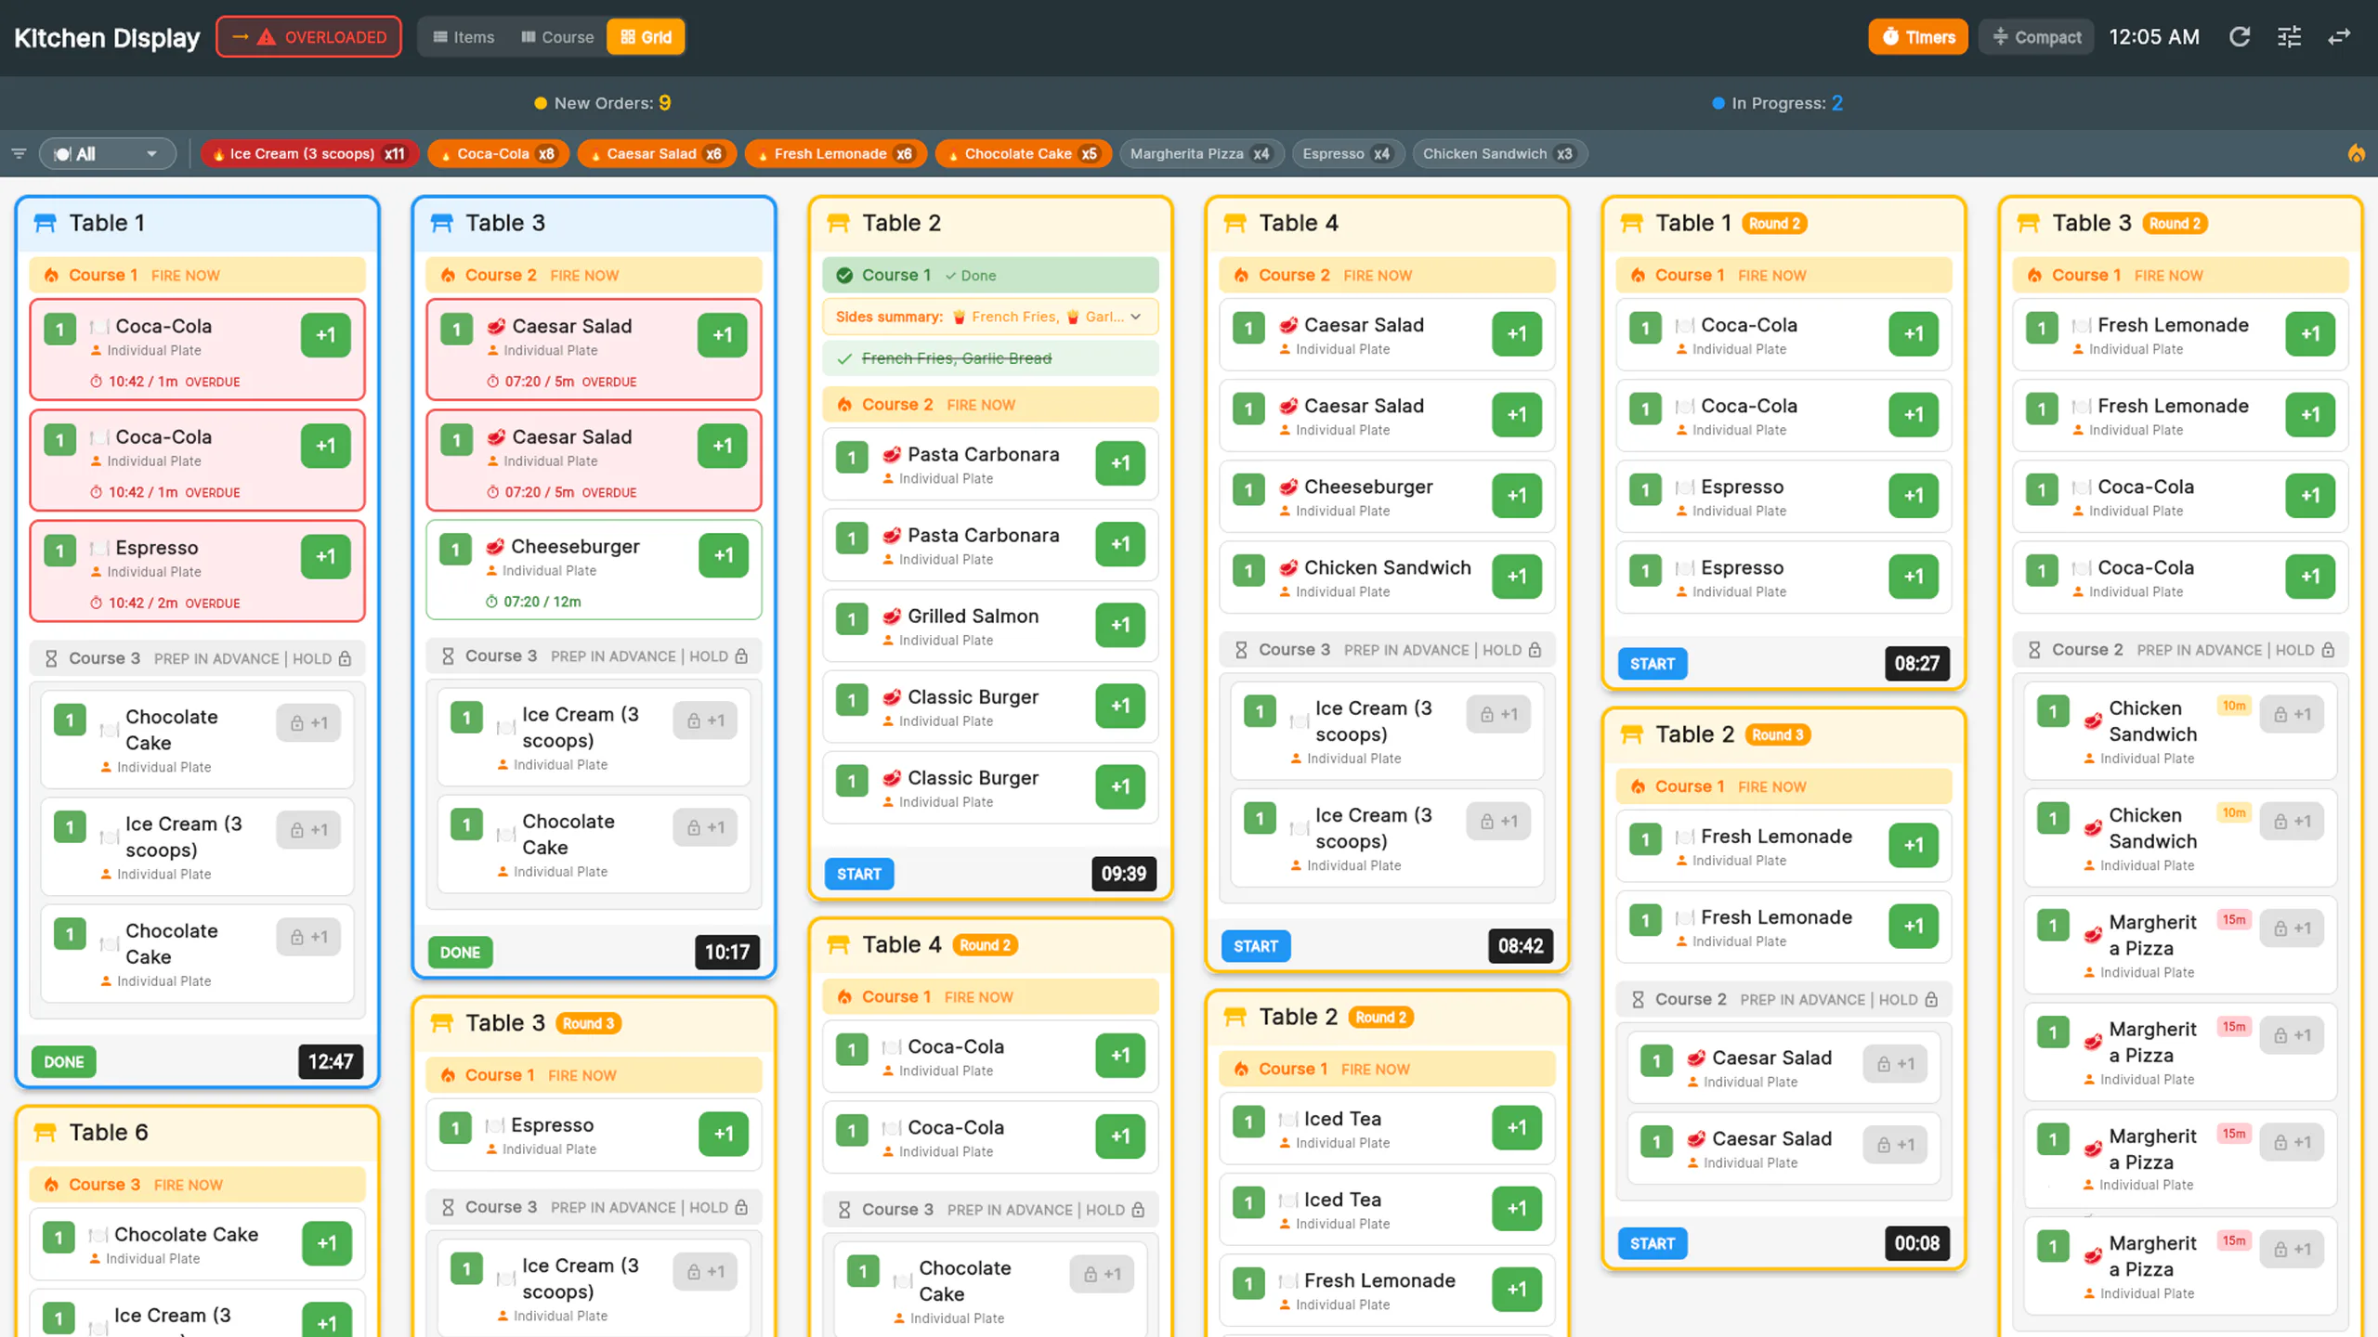Toggle the Coca-Cola x8 filter chip
Screen dimensions: 2378x1337
coord(498,153)
